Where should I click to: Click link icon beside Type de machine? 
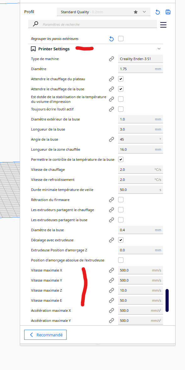click(x=112, y=59)
